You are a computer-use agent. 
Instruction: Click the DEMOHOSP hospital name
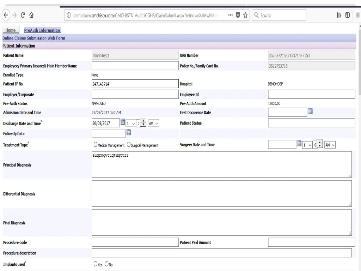[275, 84]
